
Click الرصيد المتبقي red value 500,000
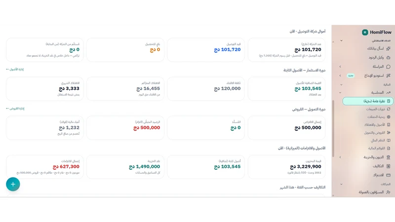tap(147, 128)
